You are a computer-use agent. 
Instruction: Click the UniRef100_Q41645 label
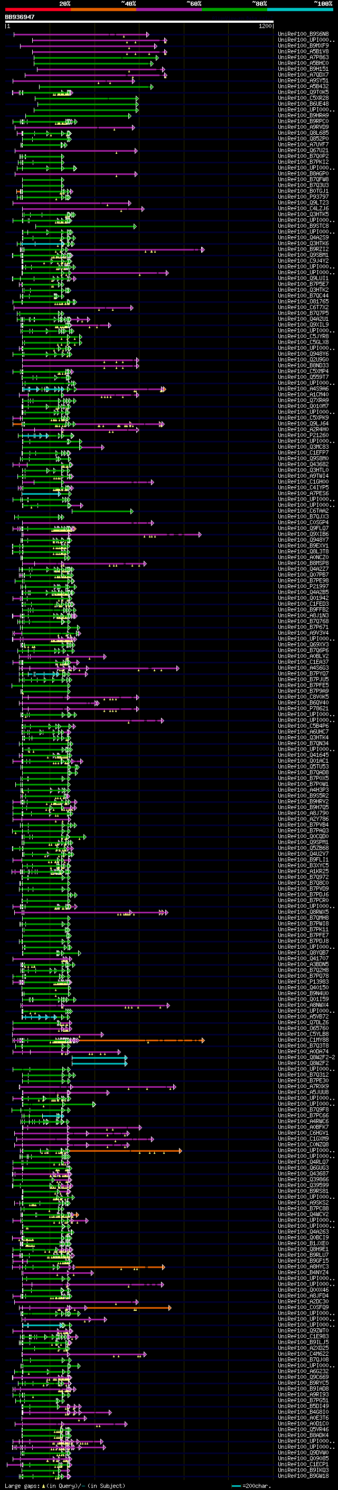303,755
